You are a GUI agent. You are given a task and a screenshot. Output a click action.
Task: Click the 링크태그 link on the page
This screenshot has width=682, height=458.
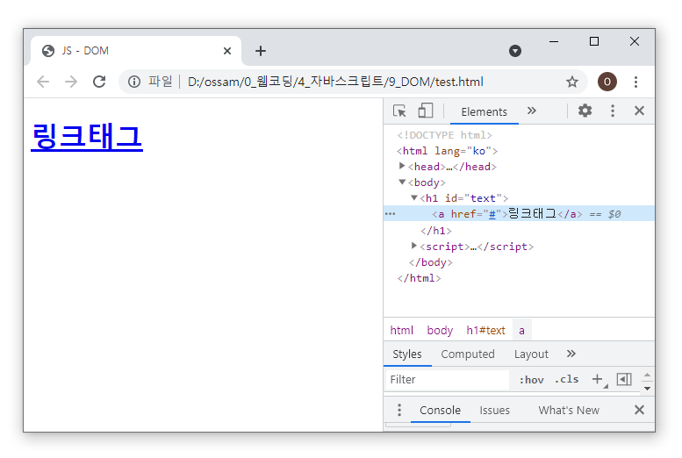87,137
